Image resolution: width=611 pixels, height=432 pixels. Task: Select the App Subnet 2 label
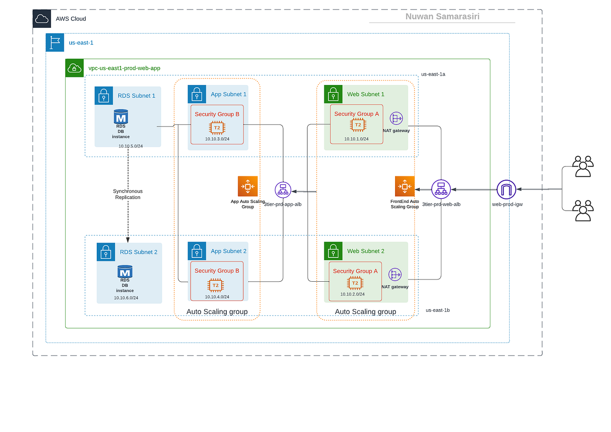point(228,251)
